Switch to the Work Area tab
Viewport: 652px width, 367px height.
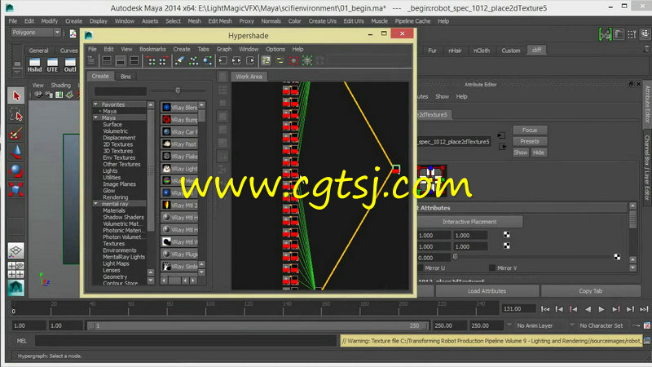pyautogui.click(x=249, y=77)
